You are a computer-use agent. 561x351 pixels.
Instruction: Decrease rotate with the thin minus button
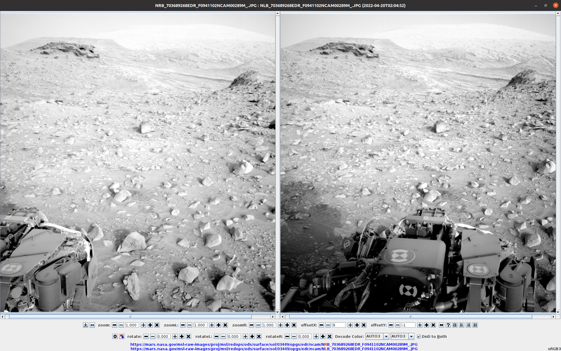[153, 336]
